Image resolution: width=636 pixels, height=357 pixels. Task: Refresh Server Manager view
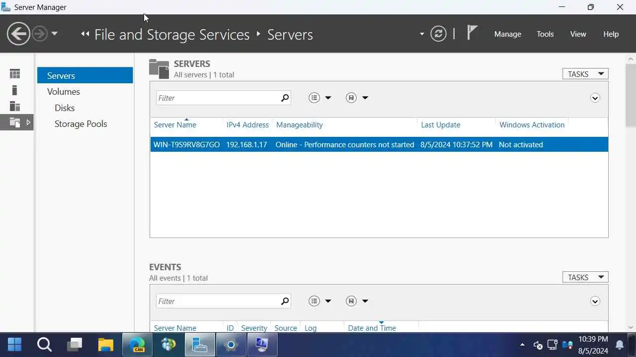[x=438, y=34]
